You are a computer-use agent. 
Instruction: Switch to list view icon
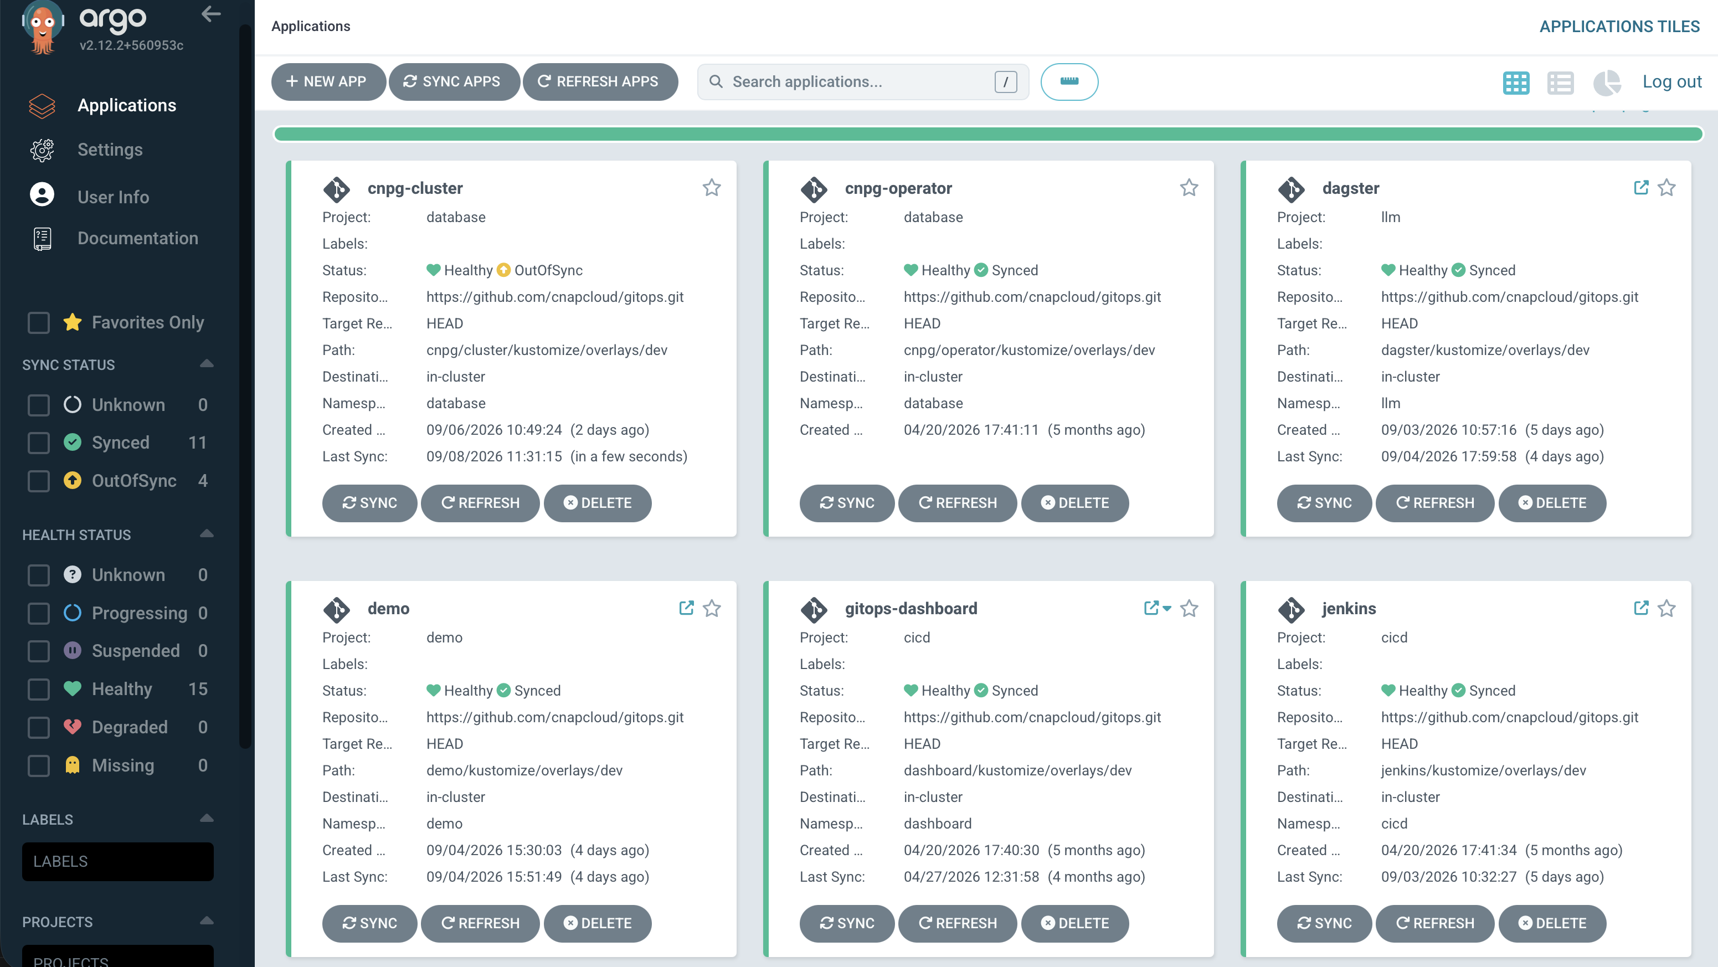[1561, 83]
